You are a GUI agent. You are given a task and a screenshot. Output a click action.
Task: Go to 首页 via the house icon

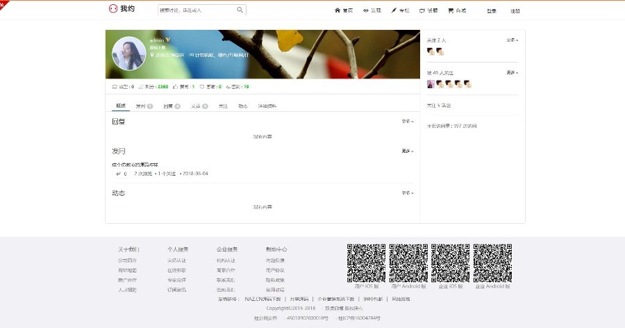(337, 11)
